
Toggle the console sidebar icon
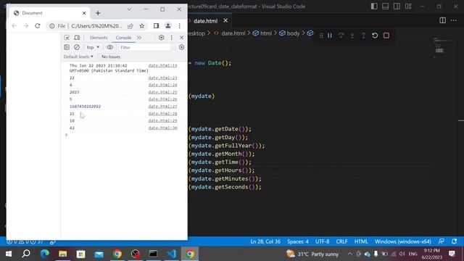(67, 47)
